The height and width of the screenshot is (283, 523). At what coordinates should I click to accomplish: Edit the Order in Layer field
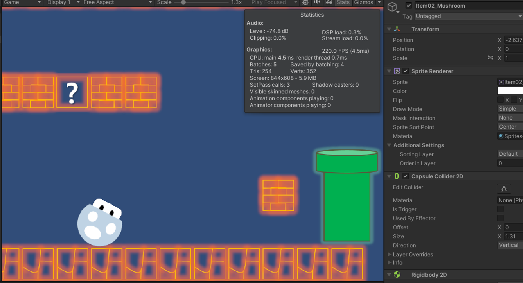[x=510, y=163]
